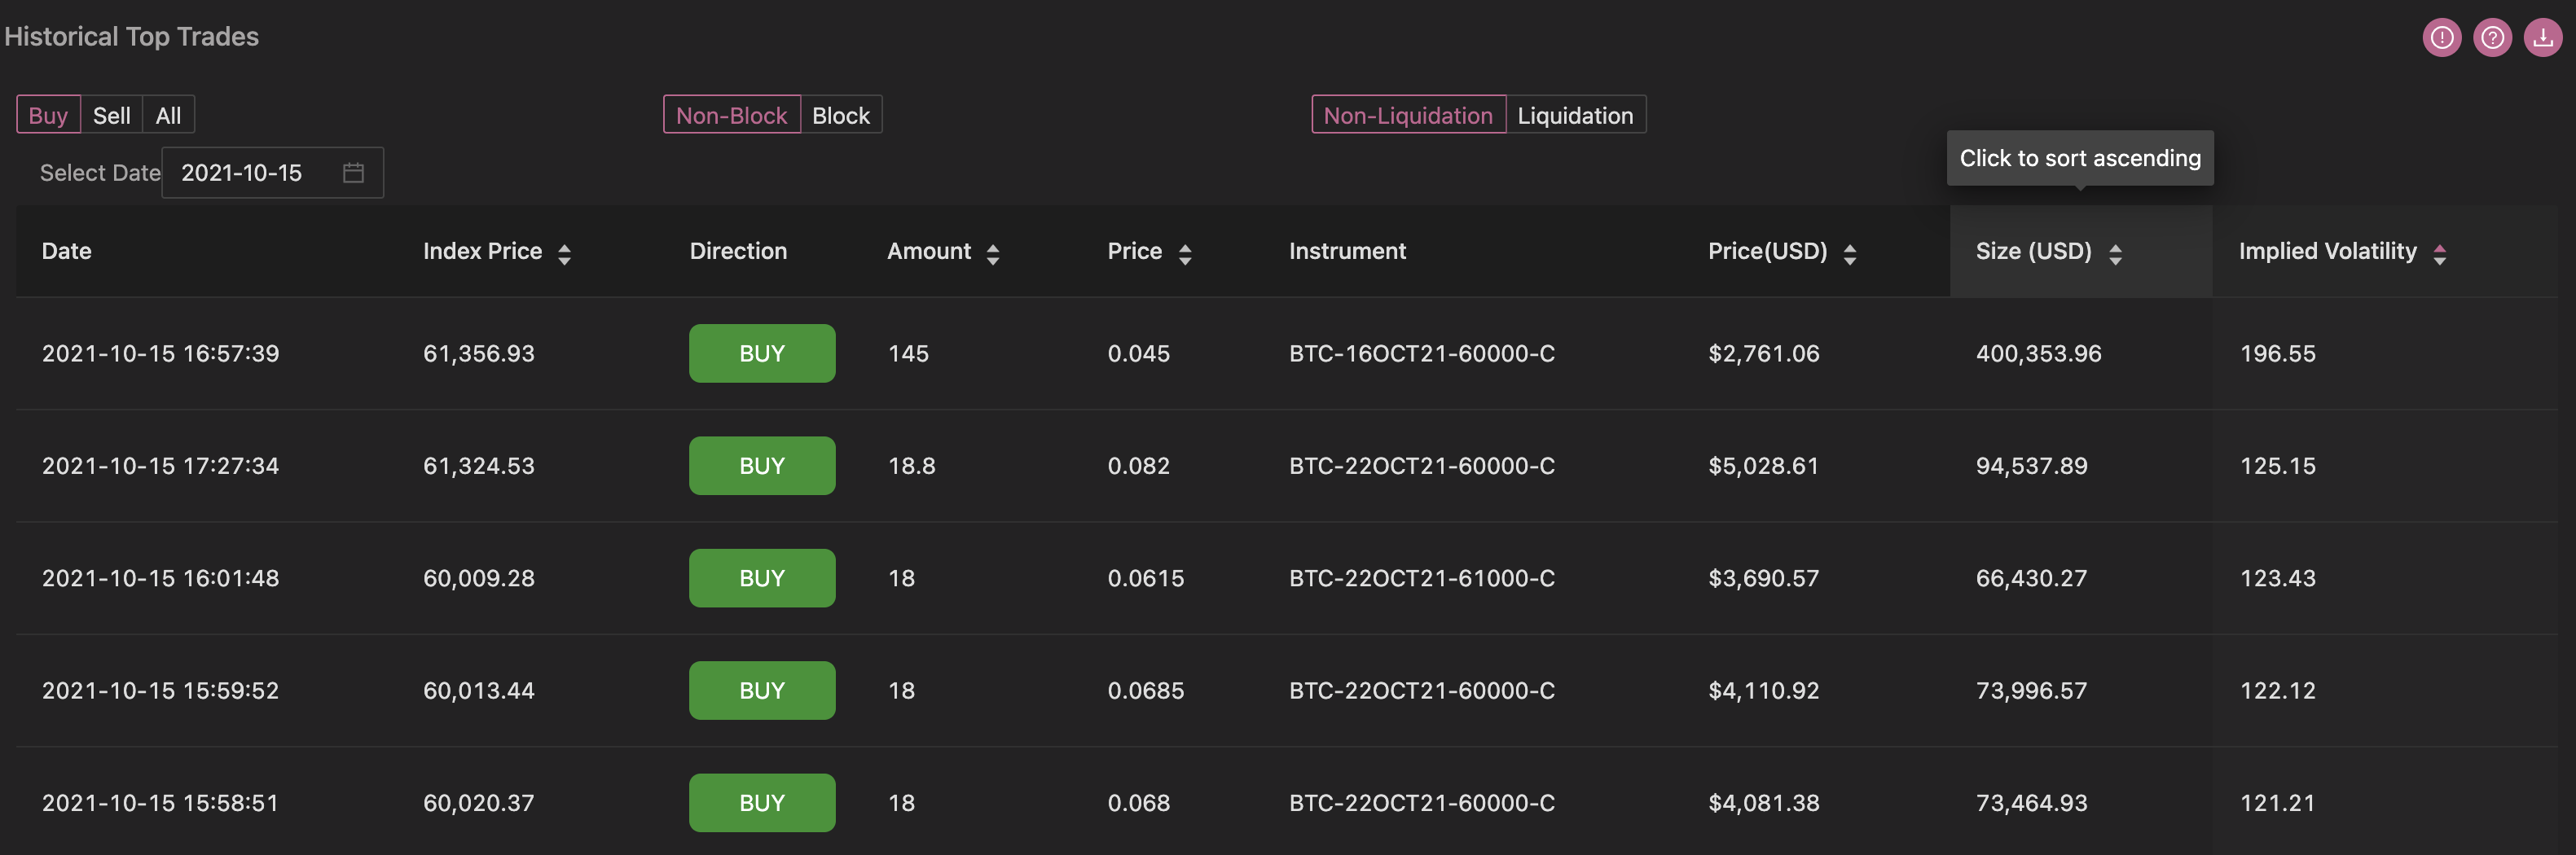Click size value 94,537.89
Image resolution: width=2576 pixels, height=855 pixels.
[x=2031, y=466]
